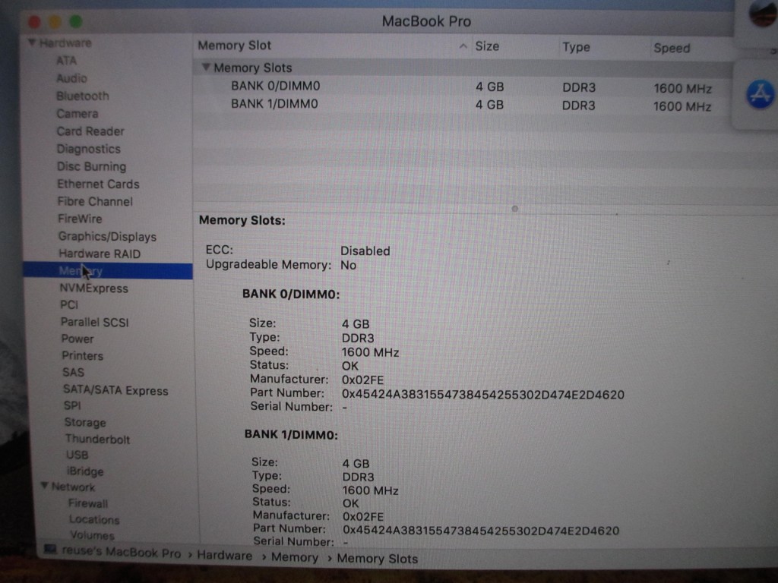Select Firewall under Network
This screenshot has height=583, width=778.
88,503
